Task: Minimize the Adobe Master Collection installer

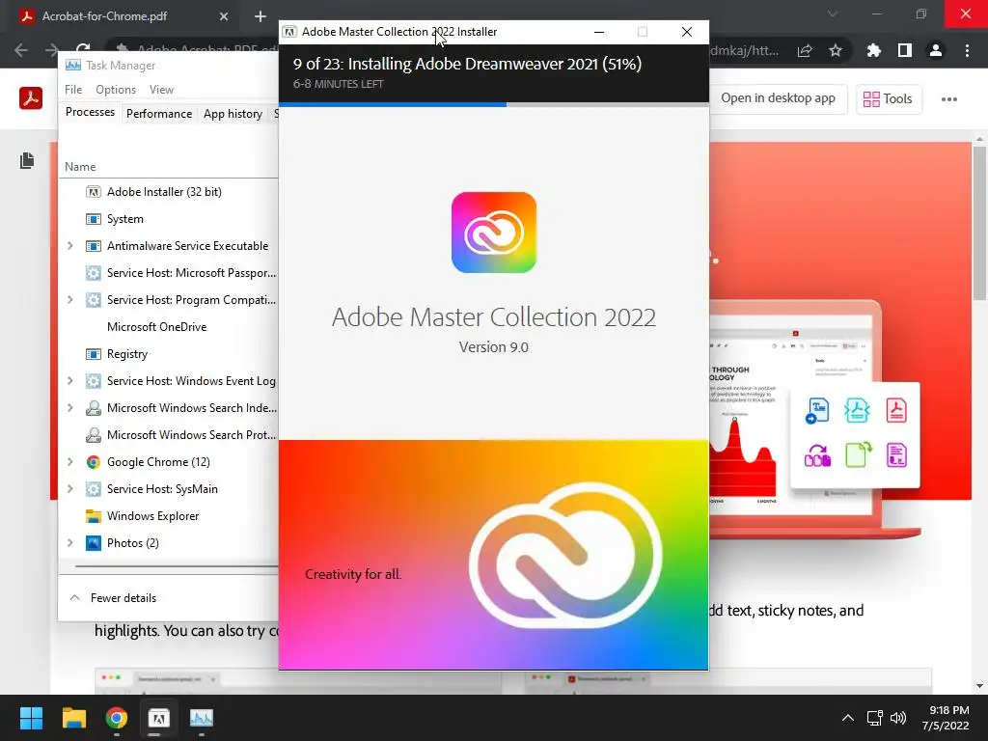Action: (x=599, y=32)
